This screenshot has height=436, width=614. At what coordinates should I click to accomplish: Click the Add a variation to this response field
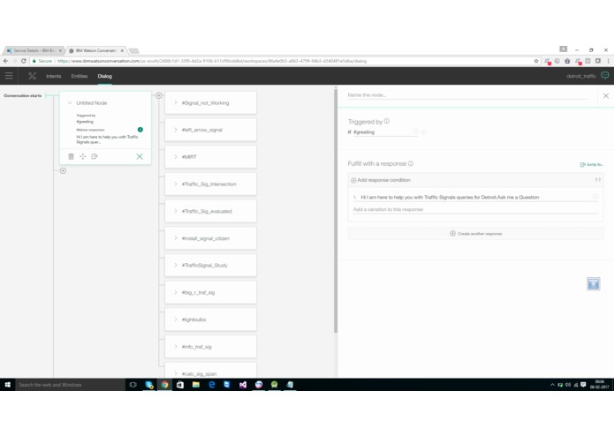click(476, 209)
